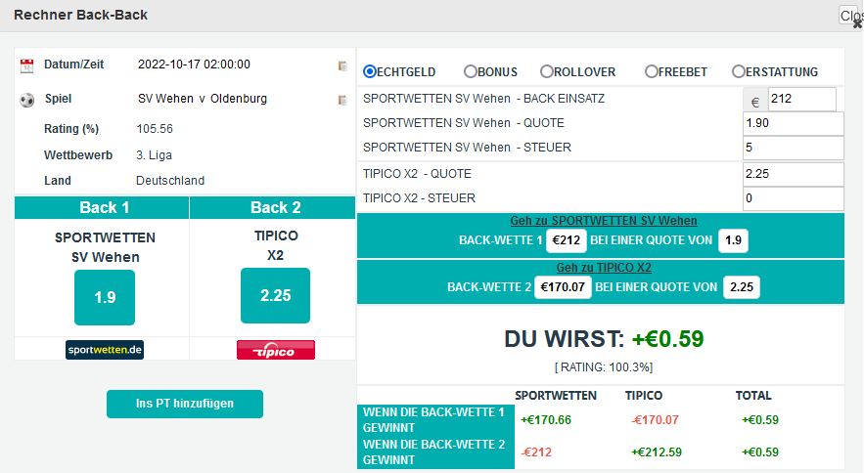Click the soccer ball icon beside Spiel
The width and height of the screenshot is (864, 473).
[x=26, y=100]
